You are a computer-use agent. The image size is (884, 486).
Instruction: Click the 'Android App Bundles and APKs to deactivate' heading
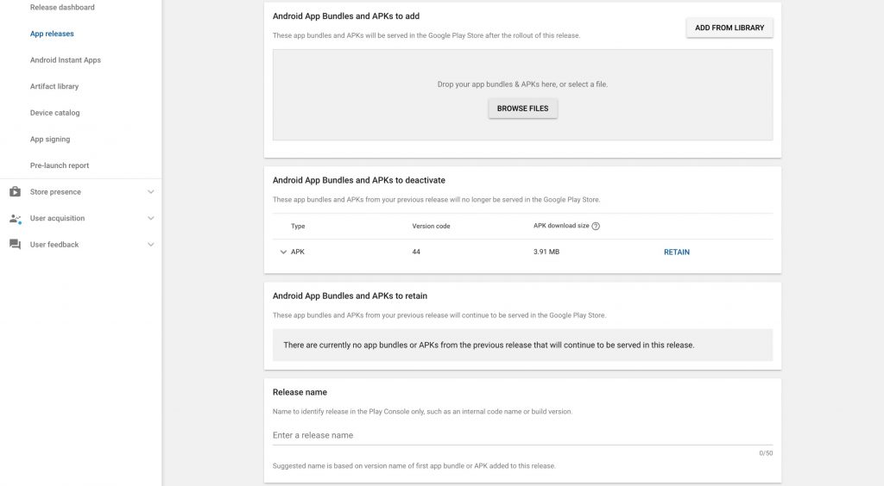click(359, 181)
